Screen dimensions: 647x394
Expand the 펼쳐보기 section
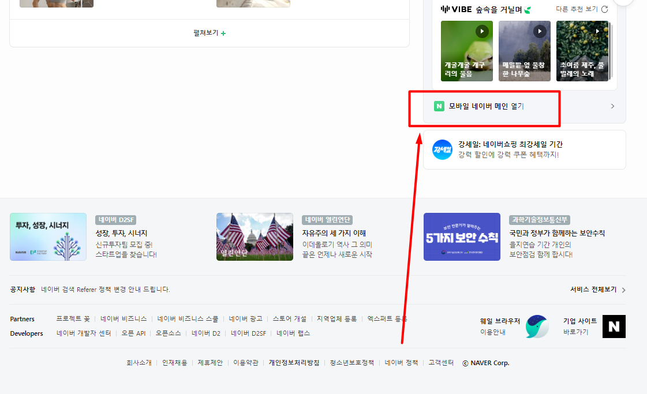[x=210, y=33]
